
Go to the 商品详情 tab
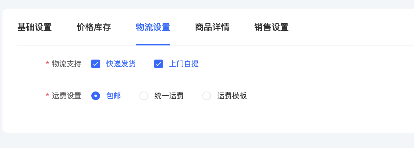coord(212,27)
